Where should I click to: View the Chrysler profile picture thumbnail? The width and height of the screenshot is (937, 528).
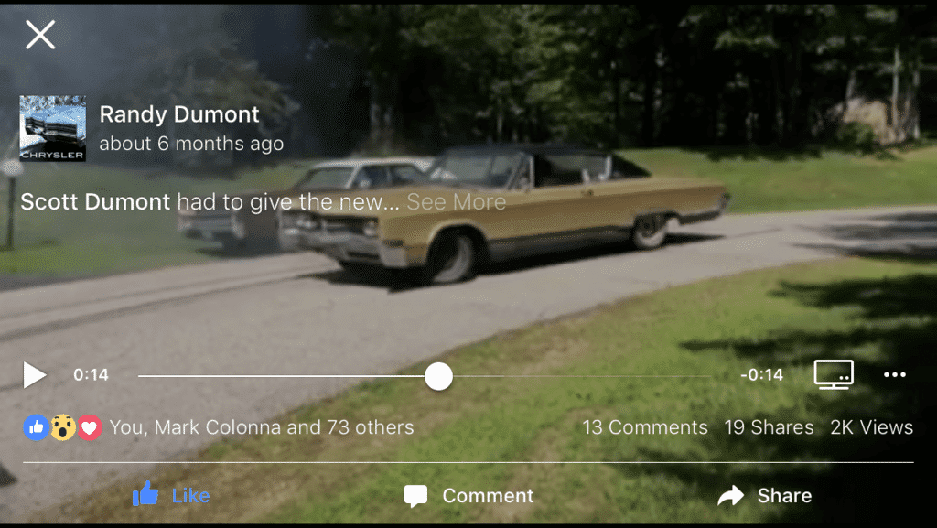52,128
